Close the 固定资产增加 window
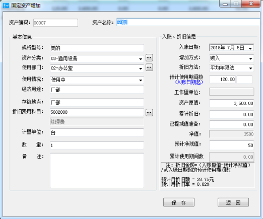Image resolution: width=263 pixels, height=219 pixels. pos(251,4)
